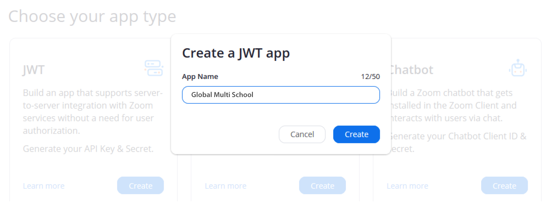The height and width of the screenshot is (202, 551).
Task: Open Learn more link on Chatbot card
Action: (x=408, y=186)
